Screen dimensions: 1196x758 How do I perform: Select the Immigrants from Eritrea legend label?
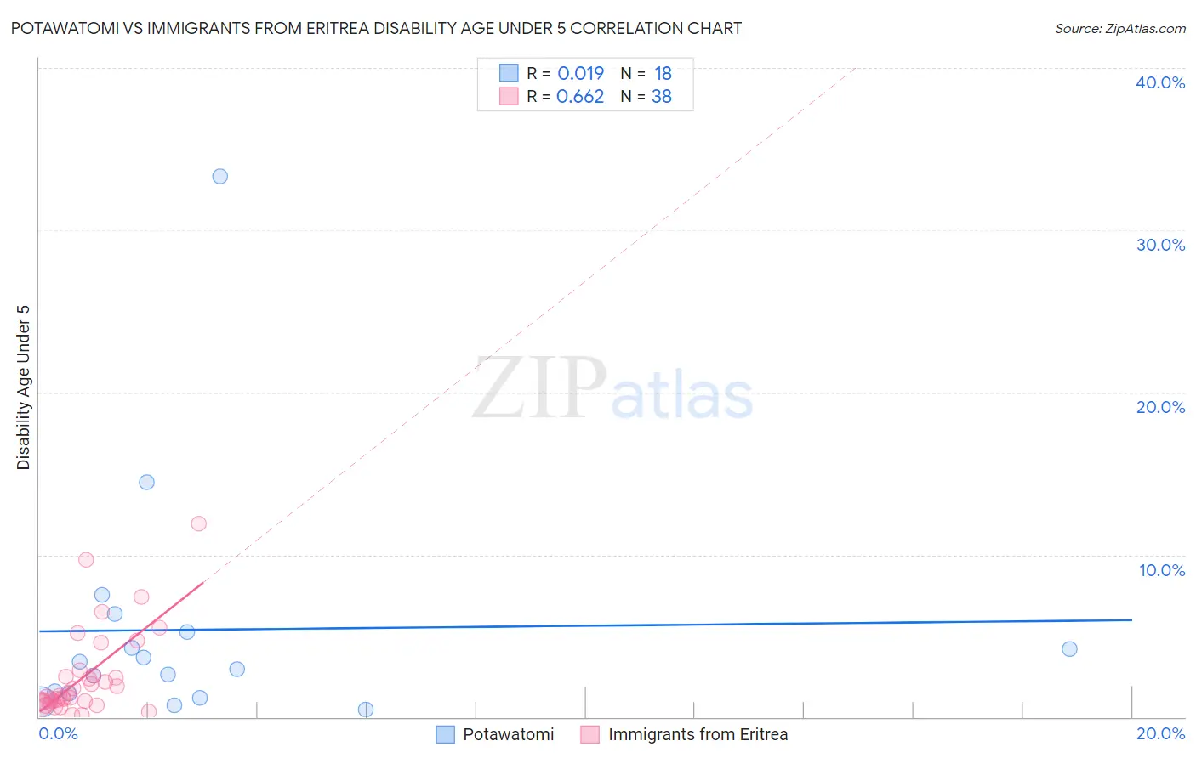pyautogui.click(x=698, y=734)
